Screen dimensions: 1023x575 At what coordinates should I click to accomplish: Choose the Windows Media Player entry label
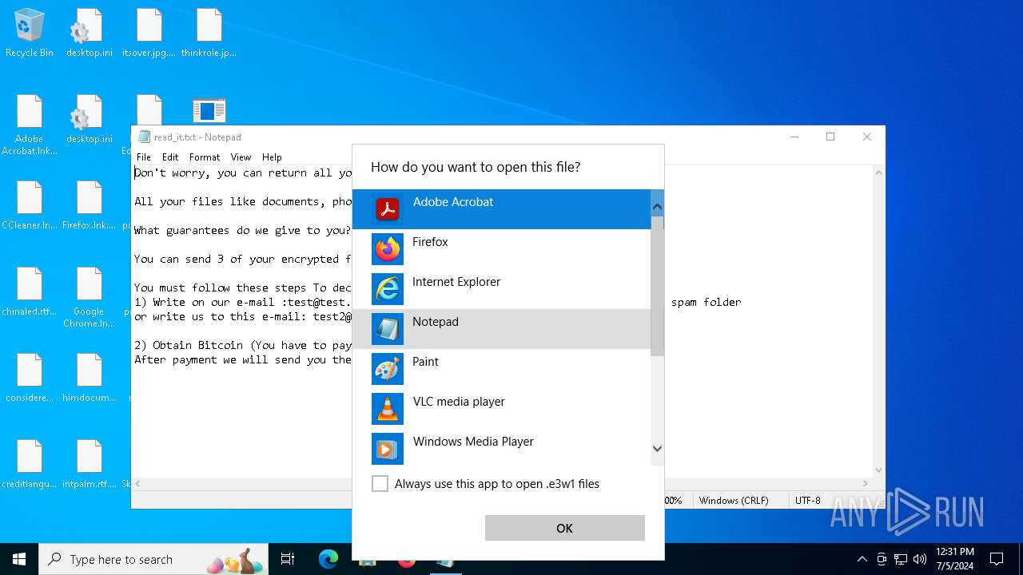(x=473, y=442)
